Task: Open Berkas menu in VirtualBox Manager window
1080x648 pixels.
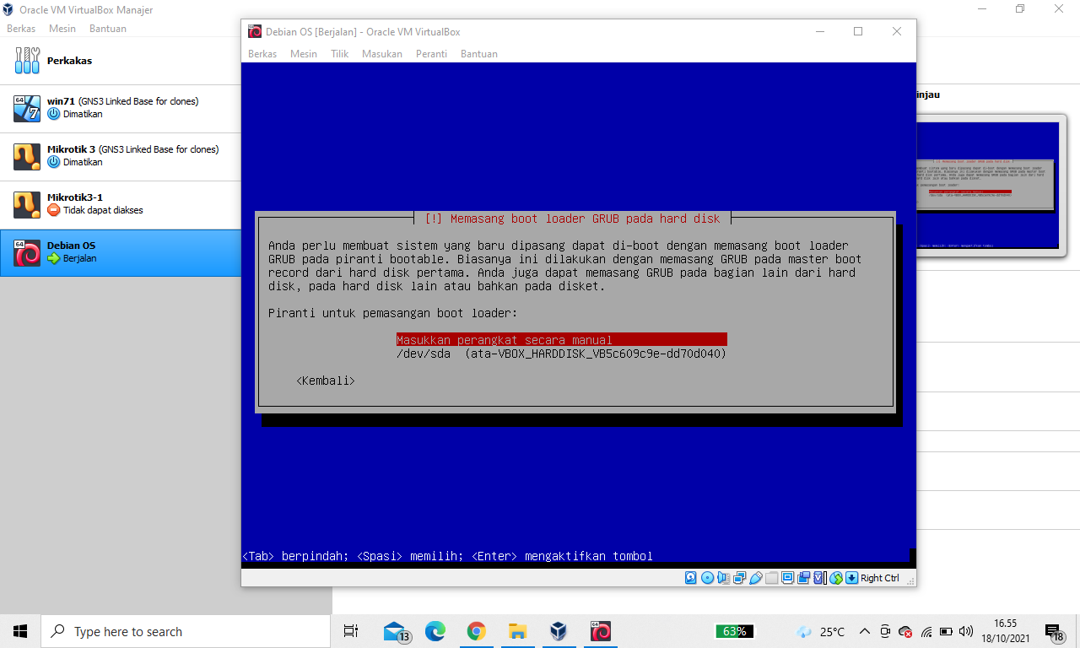Action: click(x=21, y=29)
